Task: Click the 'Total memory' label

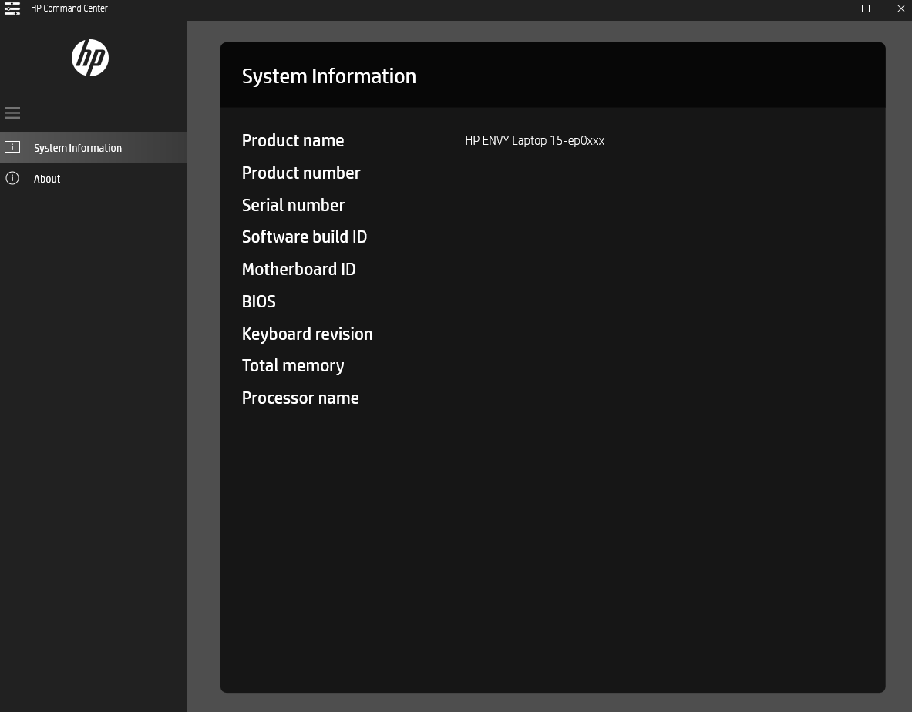Action: [x=292, y=365]
